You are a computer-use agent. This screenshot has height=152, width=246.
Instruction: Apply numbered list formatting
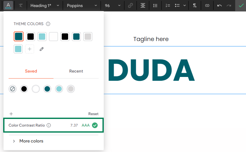coord(168,6)
